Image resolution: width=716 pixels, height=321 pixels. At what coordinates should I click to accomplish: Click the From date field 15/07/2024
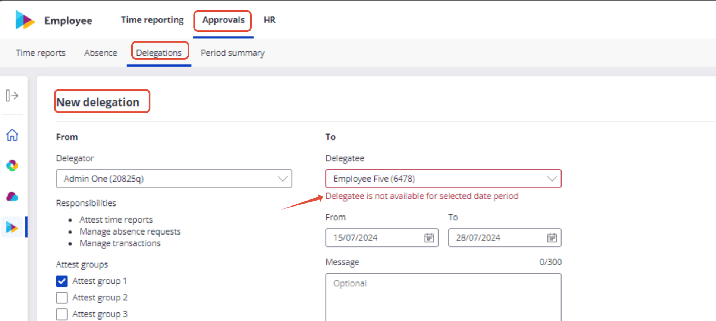[x=382, y=237]
